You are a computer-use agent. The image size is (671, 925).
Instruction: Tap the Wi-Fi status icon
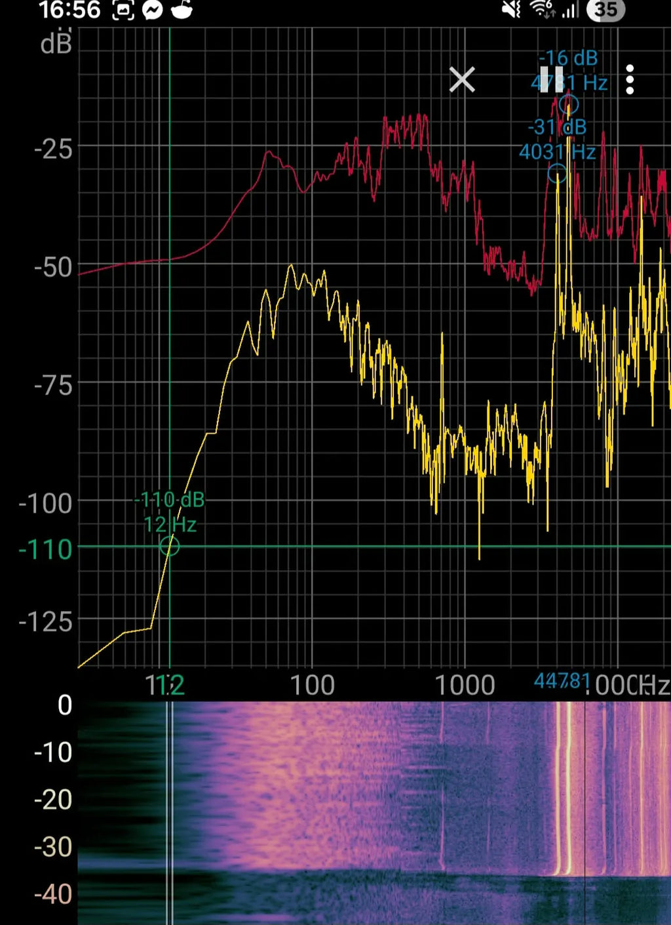pyautogui.click(x=542, y=9)
